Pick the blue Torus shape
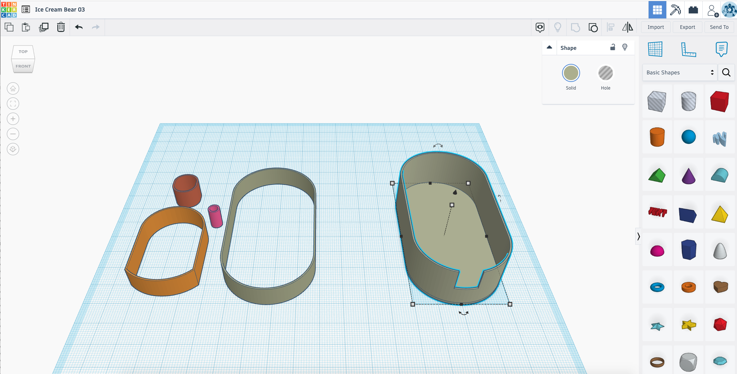Viewport: 737px width, 374px height. point(657,287)
